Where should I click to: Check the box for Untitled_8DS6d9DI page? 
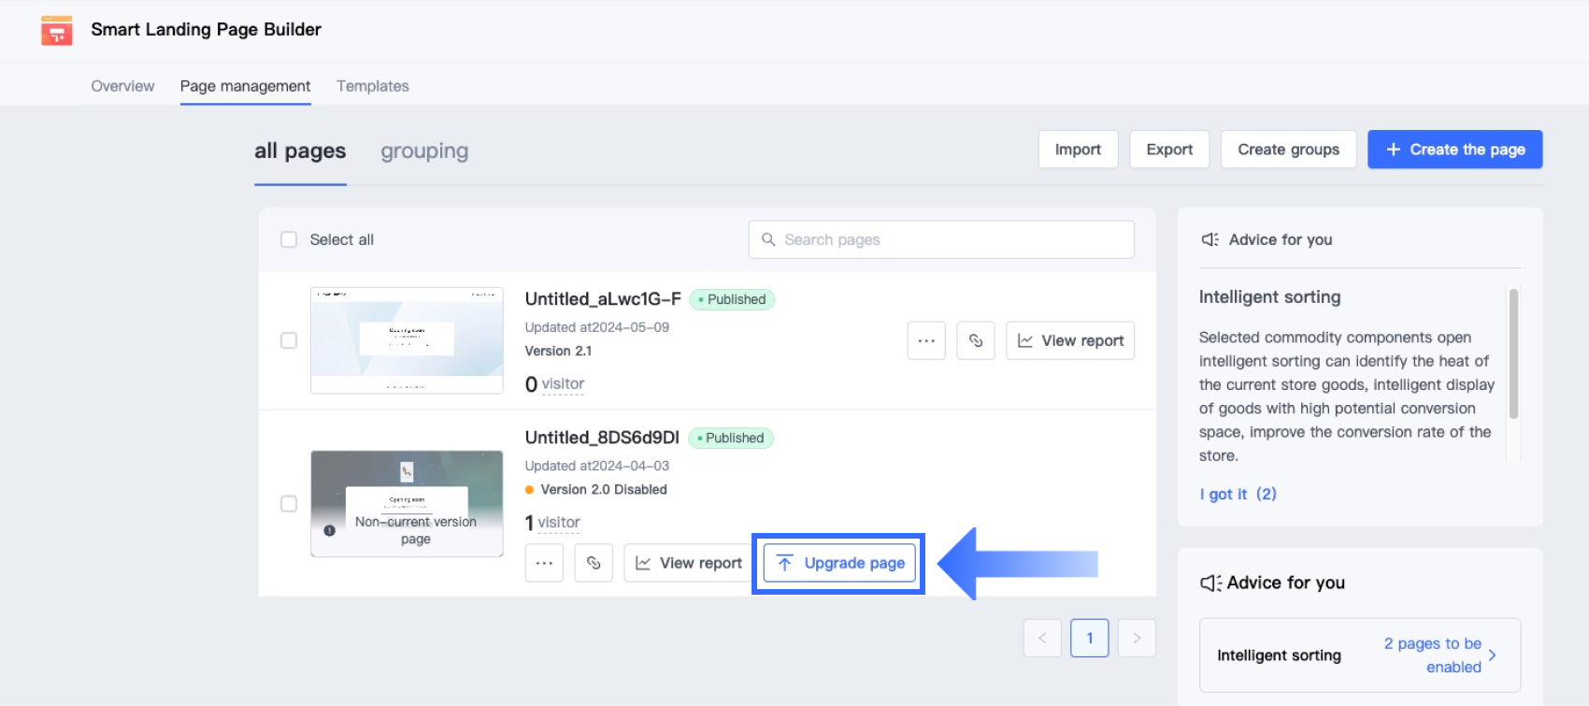point(289,503)
